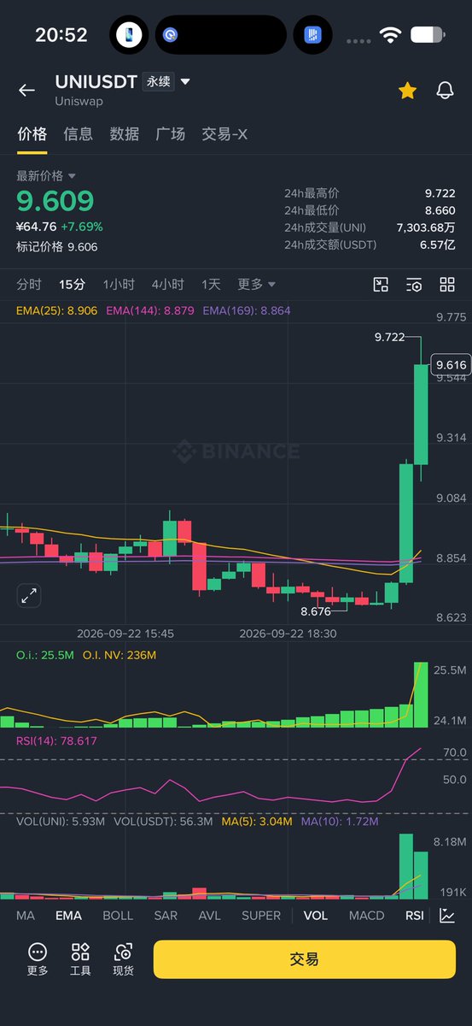Viewport: 472px width, 1026px height.
Task: Expand the 更多 timeframe dropdown
Action: 256,284
